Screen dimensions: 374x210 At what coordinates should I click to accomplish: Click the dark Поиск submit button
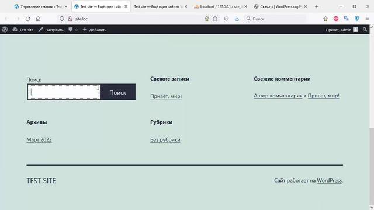(118, 92)
